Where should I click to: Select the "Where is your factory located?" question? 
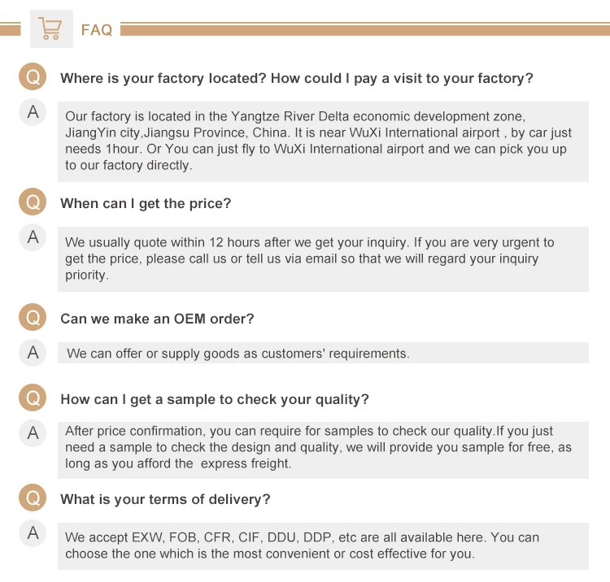(296, 79)
